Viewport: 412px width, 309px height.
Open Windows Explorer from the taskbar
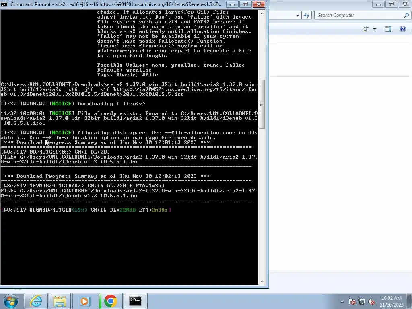pyautogui.click(x=60, y=301)
